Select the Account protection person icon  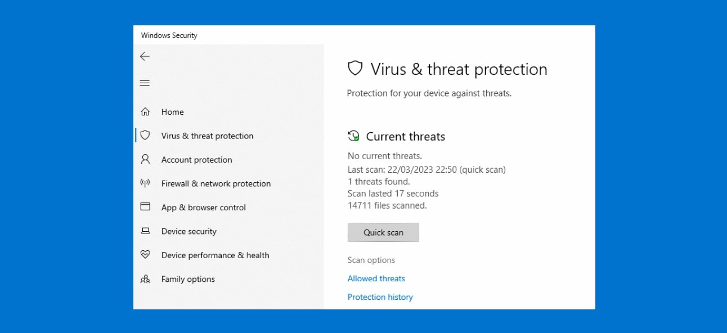pyautogui.click(x=145, y=159)
